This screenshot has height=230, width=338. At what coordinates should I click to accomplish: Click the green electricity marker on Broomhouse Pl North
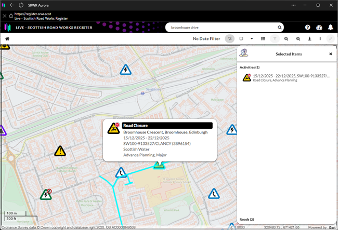46,195
